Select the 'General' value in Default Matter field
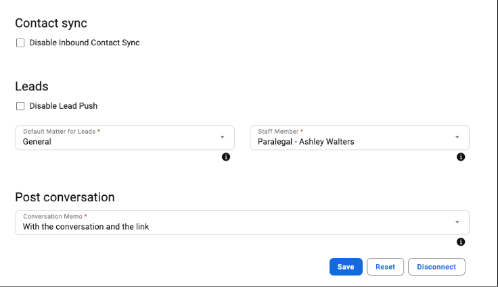The height and width of the screenshot is (287, 498). pos(37,142)
